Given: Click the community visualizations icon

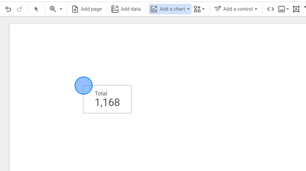Looking at the screenshot, I should point(197,9).
